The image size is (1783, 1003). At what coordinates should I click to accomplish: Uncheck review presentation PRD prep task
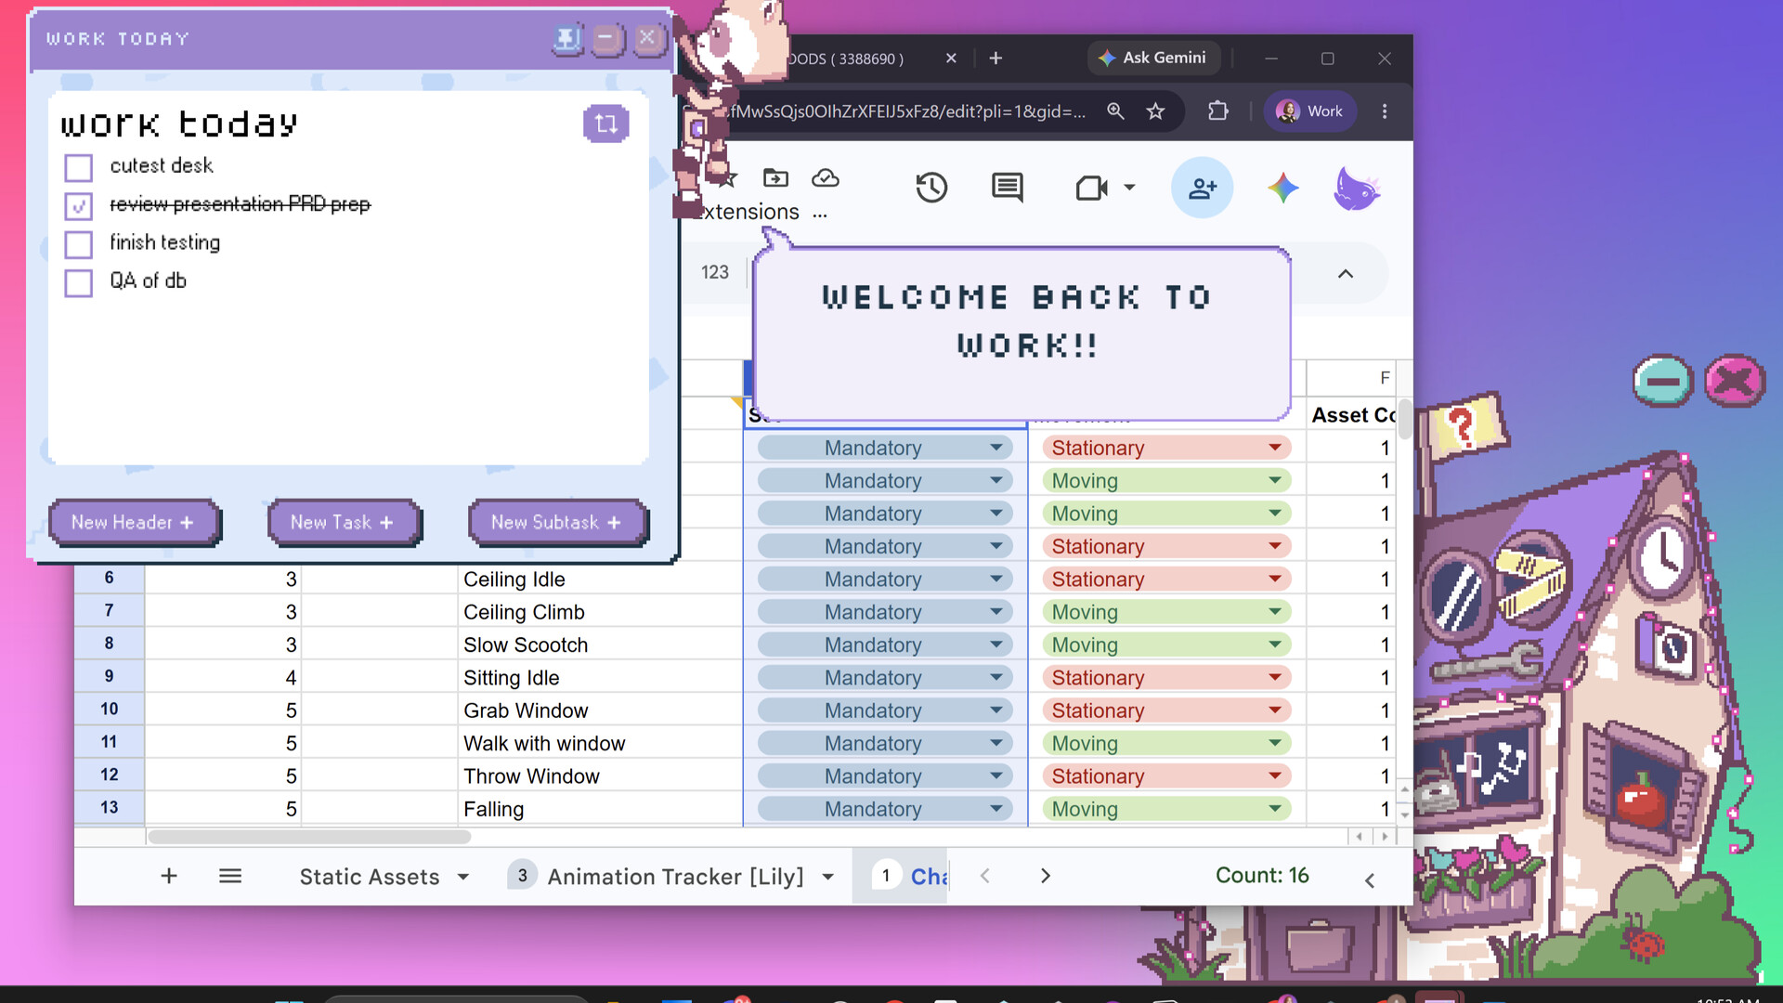(x=79, y=206)
